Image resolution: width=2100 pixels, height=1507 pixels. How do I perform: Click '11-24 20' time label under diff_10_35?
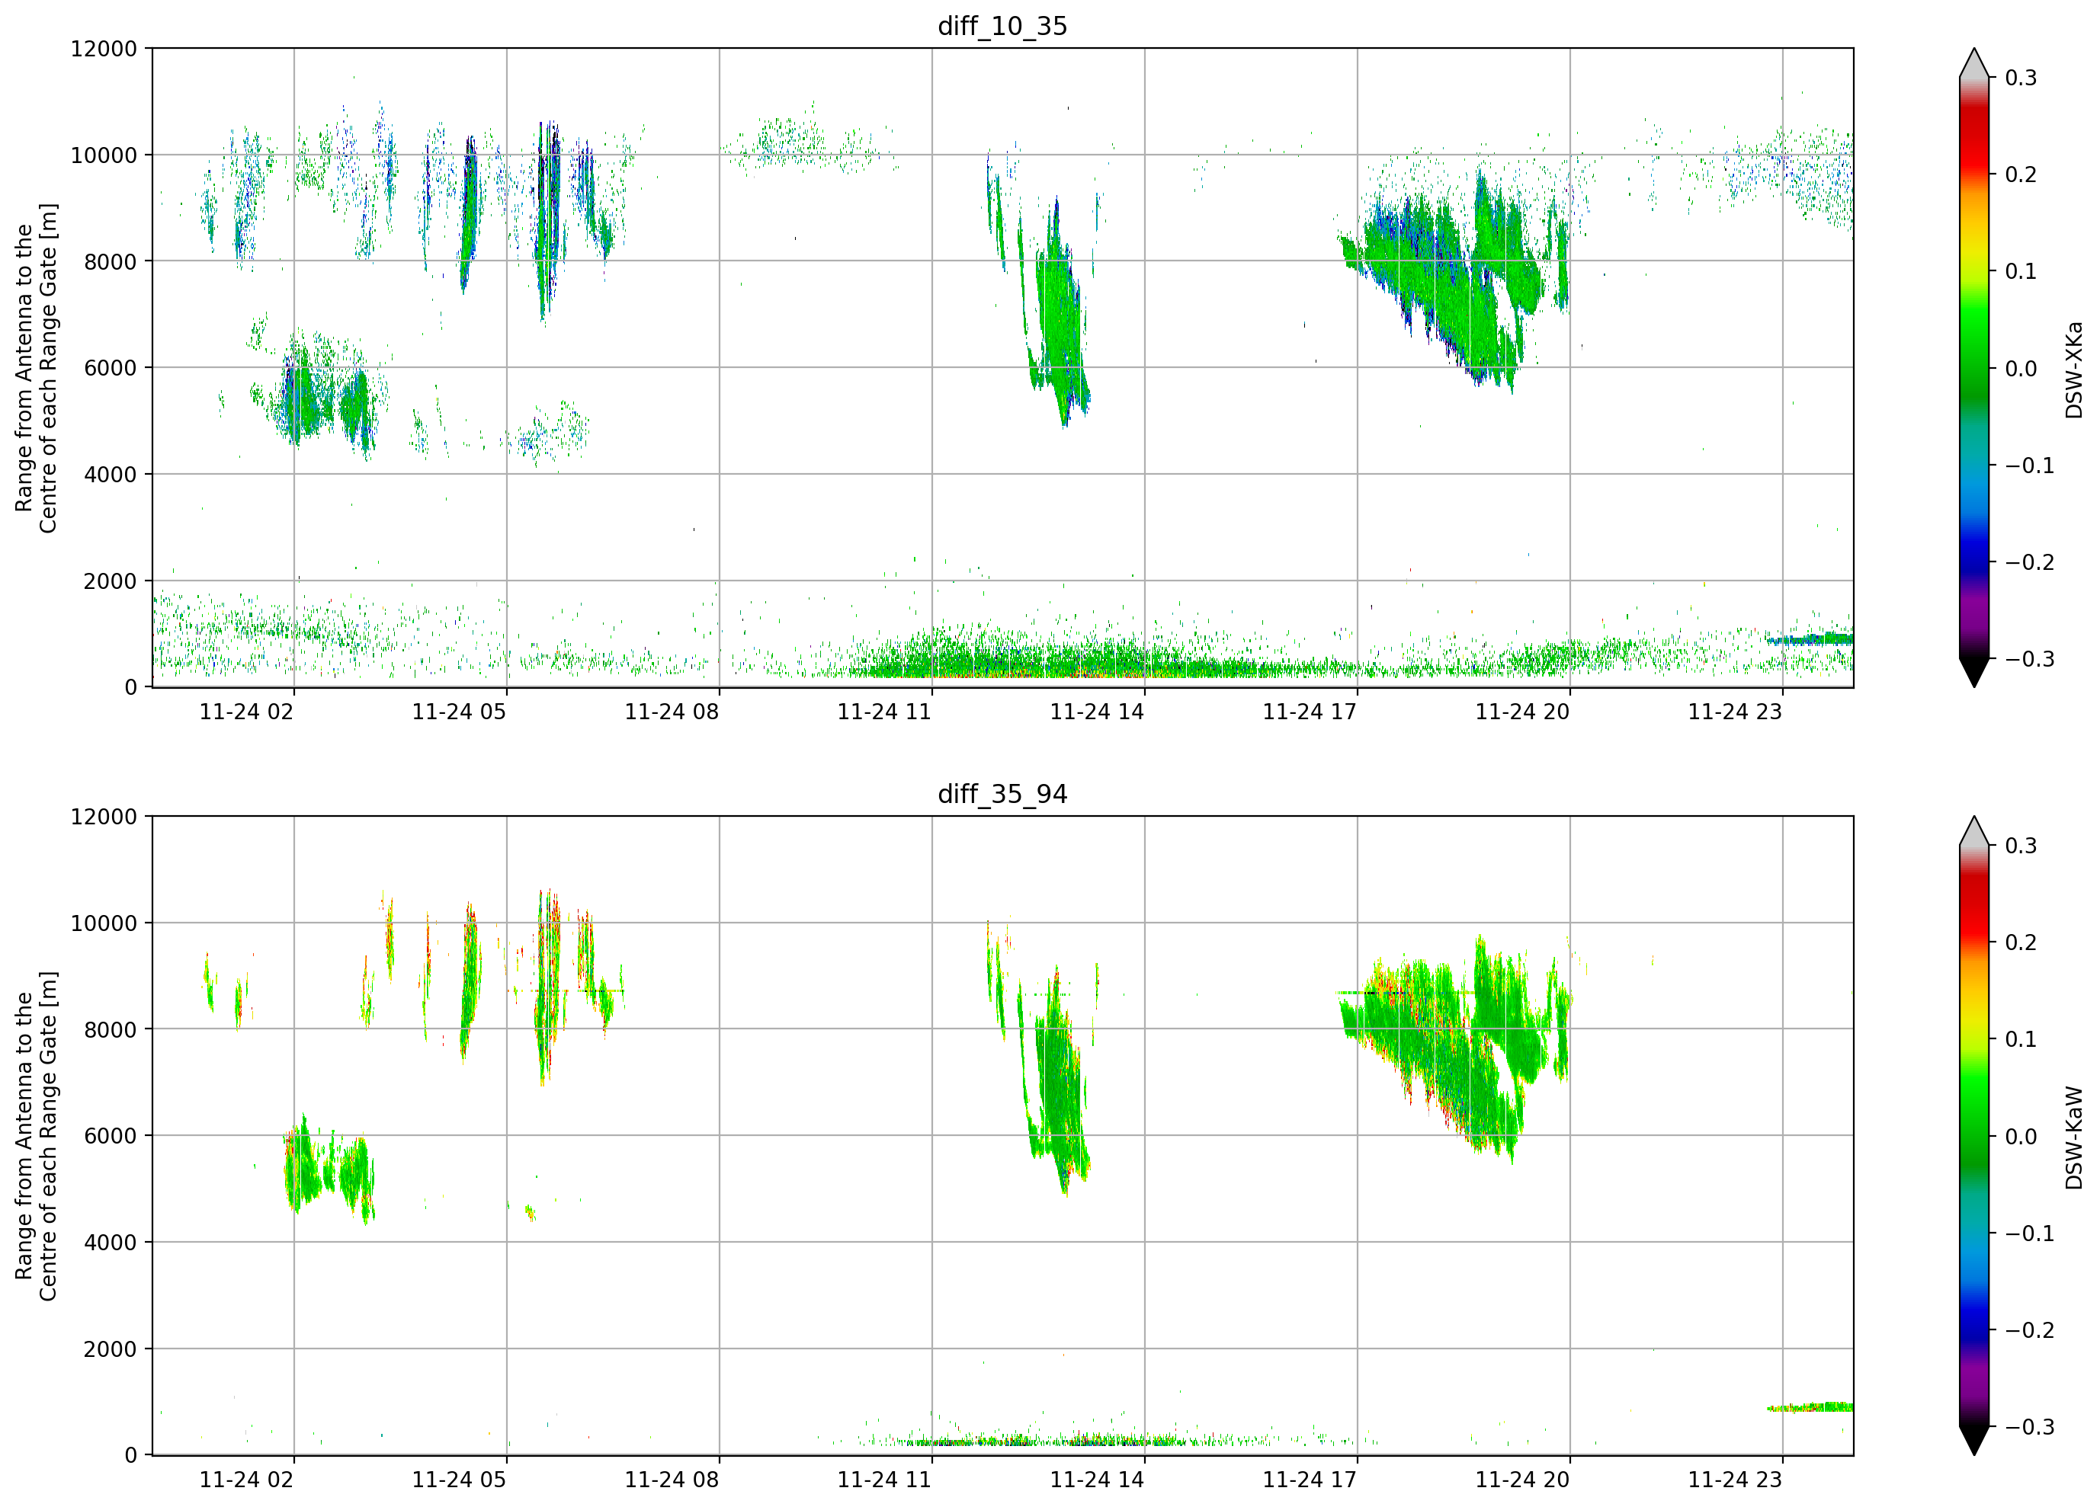point(1523,712)
